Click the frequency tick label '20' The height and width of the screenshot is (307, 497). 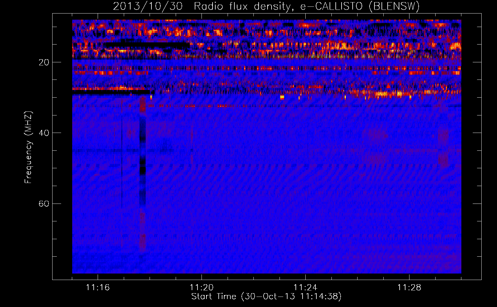pos(44,62)
